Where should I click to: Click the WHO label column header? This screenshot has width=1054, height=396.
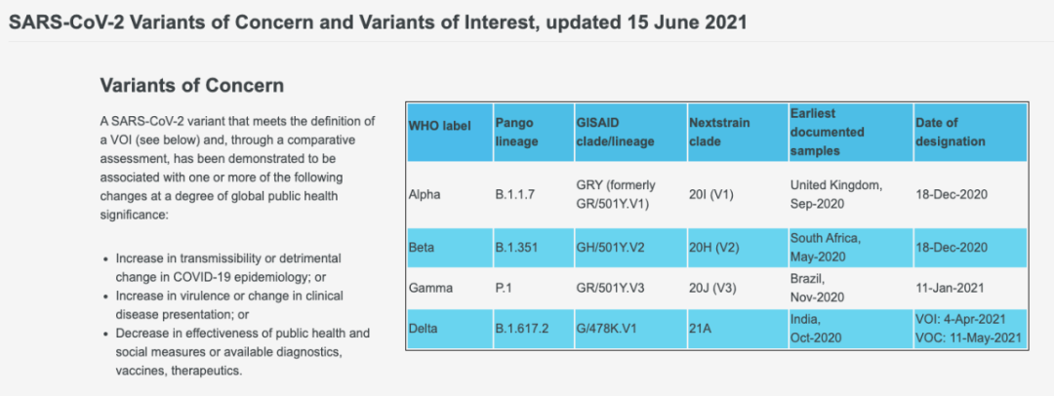(438, 127)
